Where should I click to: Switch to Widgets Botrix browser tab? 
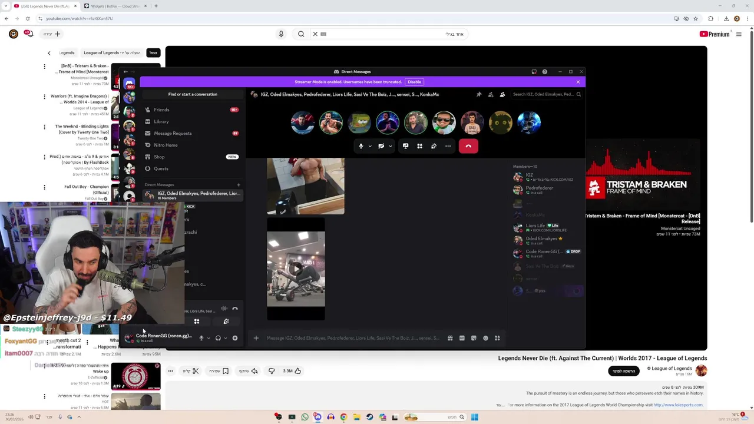[115, 6]
